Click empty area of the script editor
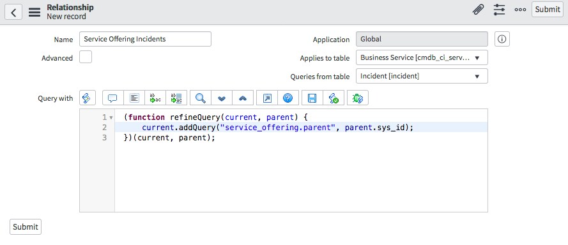The image size is (568, 245). tap(301, 177)
